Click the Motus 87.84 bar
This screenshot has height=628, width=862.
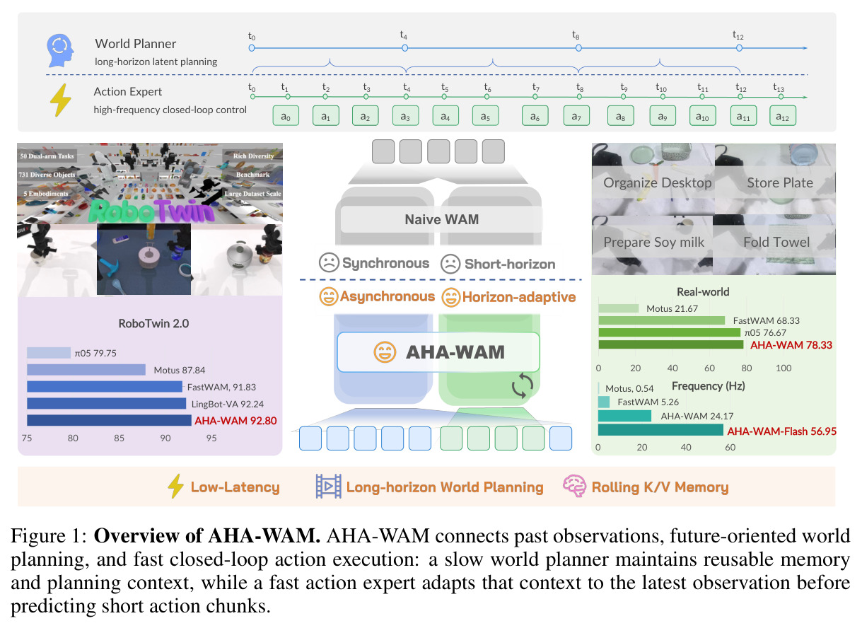[x=86, y=370]
